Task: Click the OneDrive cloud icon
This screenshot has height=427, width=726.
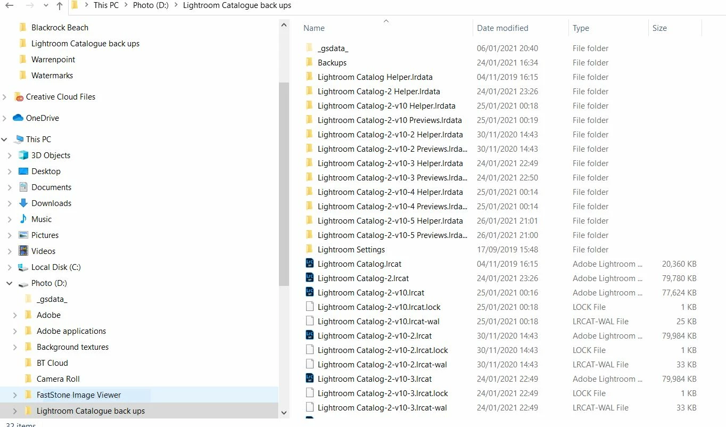Action: point(19,118)
